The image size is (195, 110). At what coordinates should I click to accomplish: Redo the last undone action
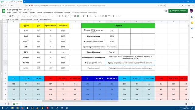click(7, 16)
